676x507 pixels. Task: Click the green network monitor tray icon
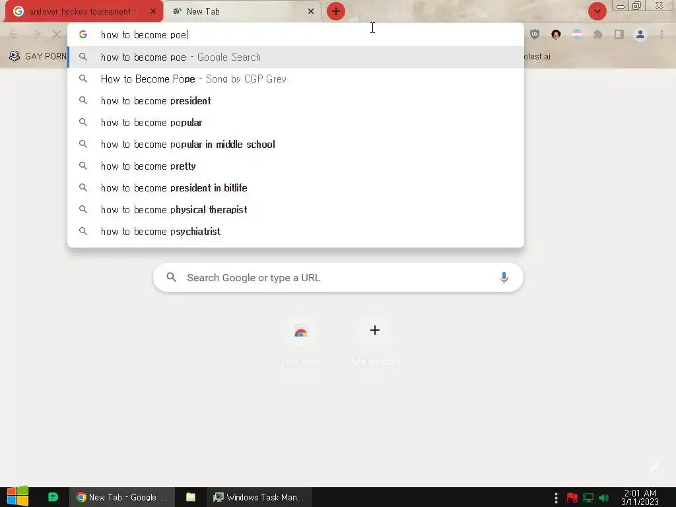click(x=588, y=498)
